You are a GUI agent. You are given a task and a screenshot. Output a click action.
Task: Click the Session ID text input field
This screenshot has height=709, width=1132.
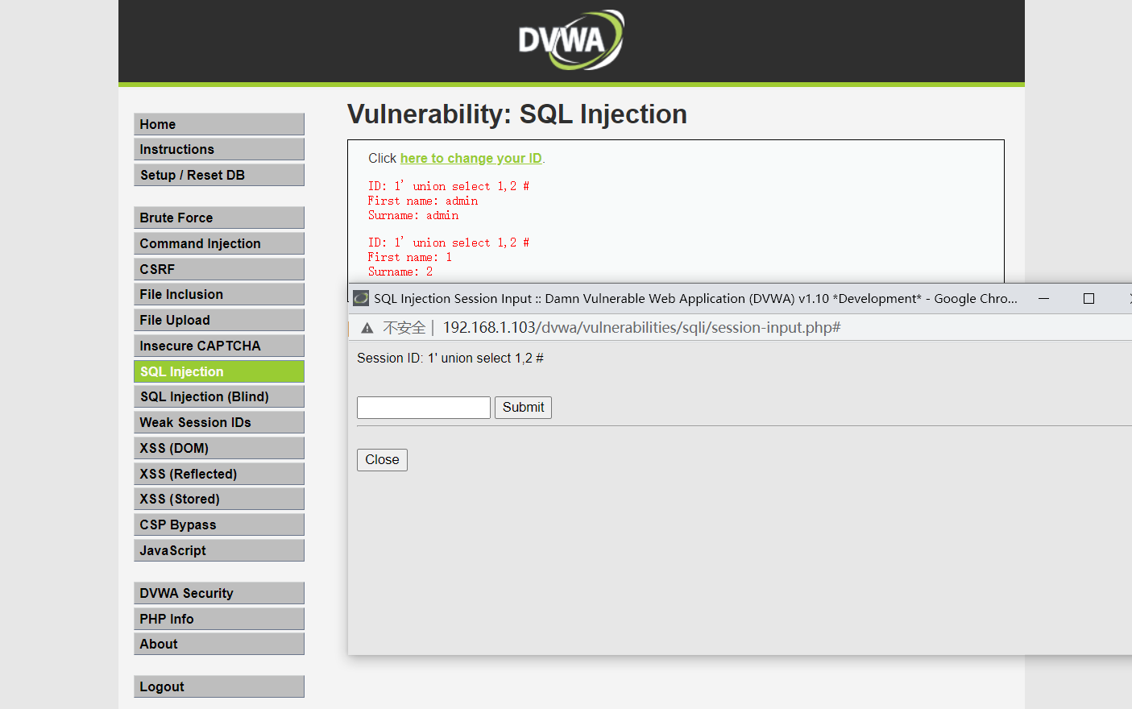coord(423,408)
